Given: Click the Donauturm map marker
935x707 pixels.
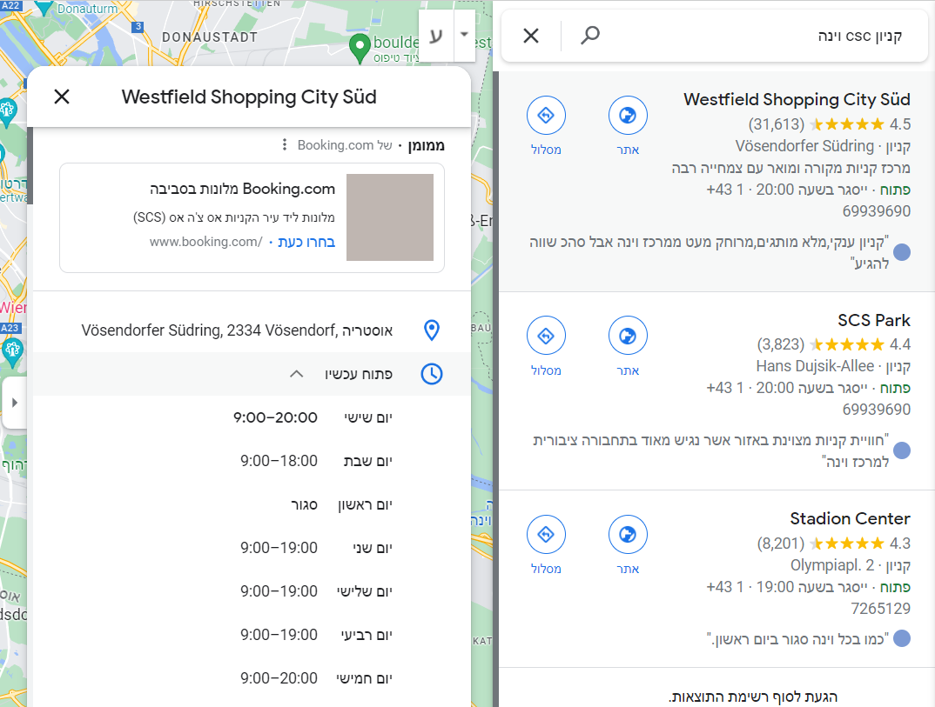Looking at the screenshot, I should (x=44, y=8).
